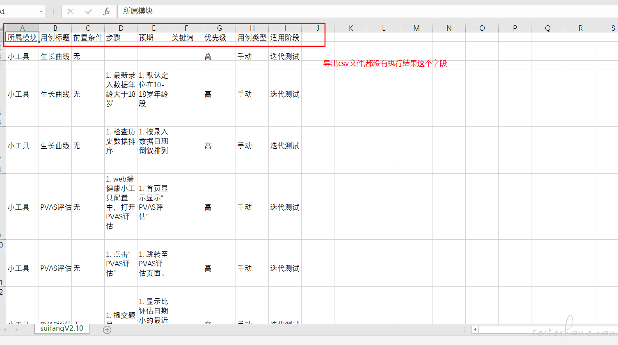Screen dimensions: 618x345
Task: Click the red note about csv export
Action: tap(385, 64)
